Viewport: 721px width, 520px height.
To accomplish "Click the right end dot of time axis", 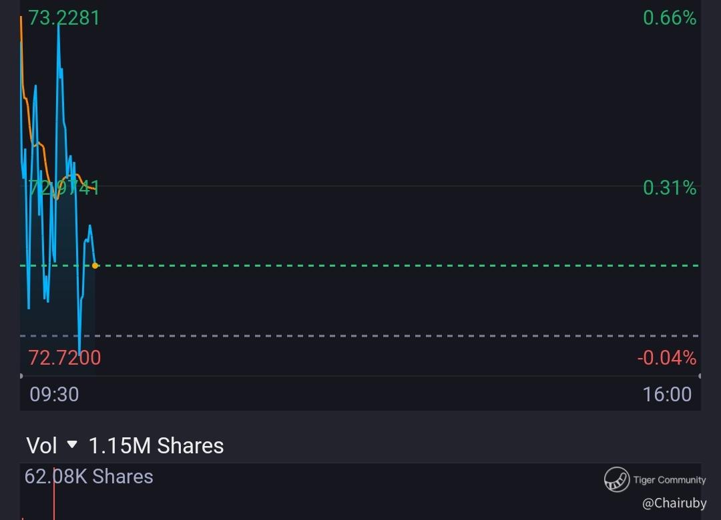I will tap(699, 376).
